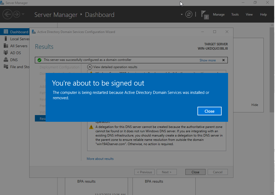Click the DNS sidebar icon
275x195 pixels.
pos(6,60)
